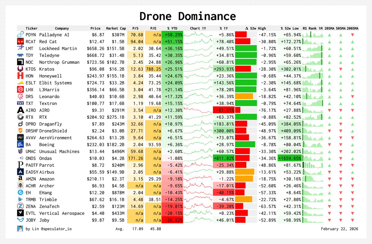Screen dimensions: 372x244
Task: Click the EHang -48.15% 1Y cell
Action: (x=224, y=192)
